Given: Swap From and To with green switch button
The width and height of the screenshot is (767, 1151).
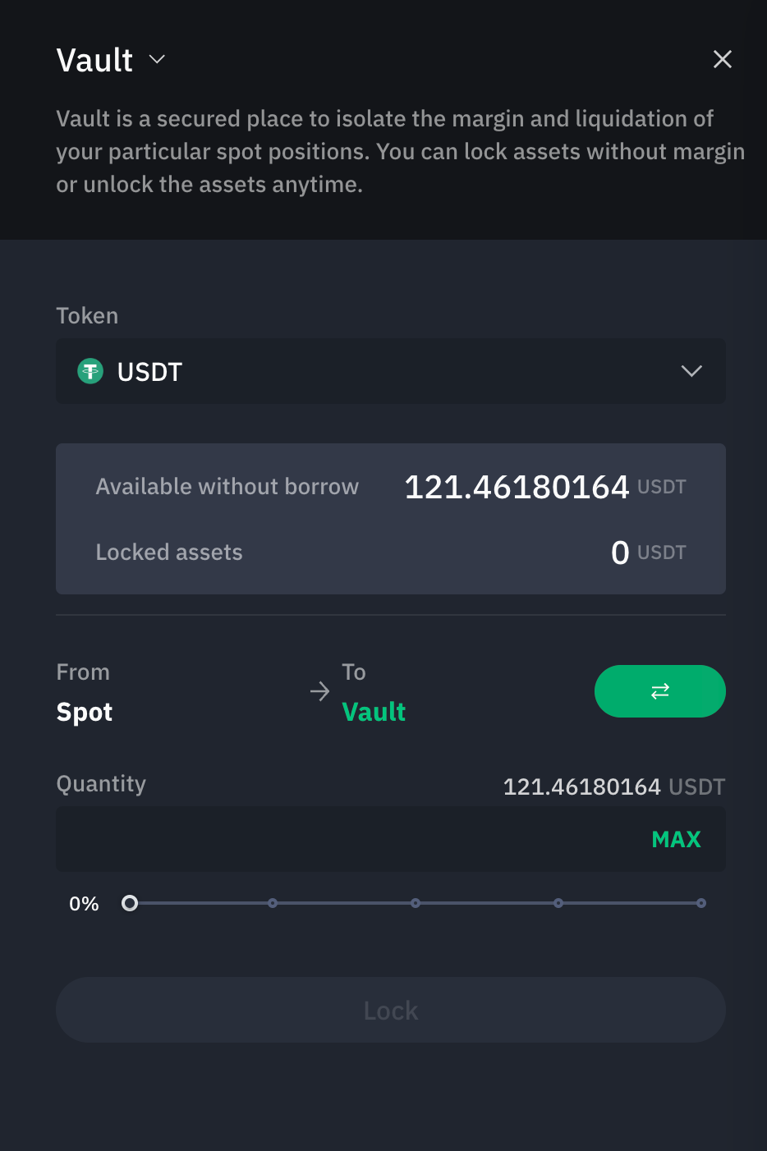Looking at the screenshot, I should pyautogui.click(x=660, y=691).
